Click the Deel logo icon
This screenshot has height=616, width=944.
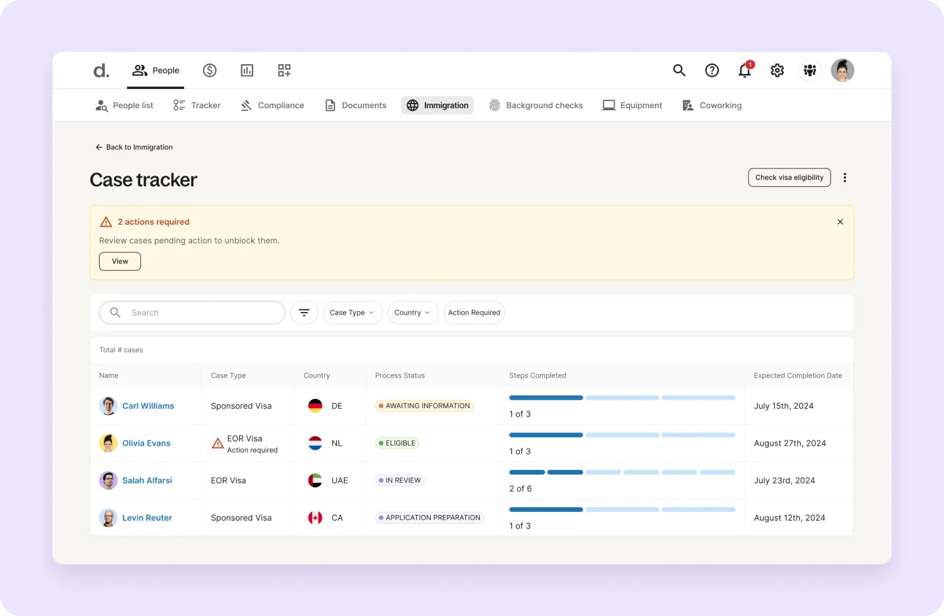[x=101, y=70]
